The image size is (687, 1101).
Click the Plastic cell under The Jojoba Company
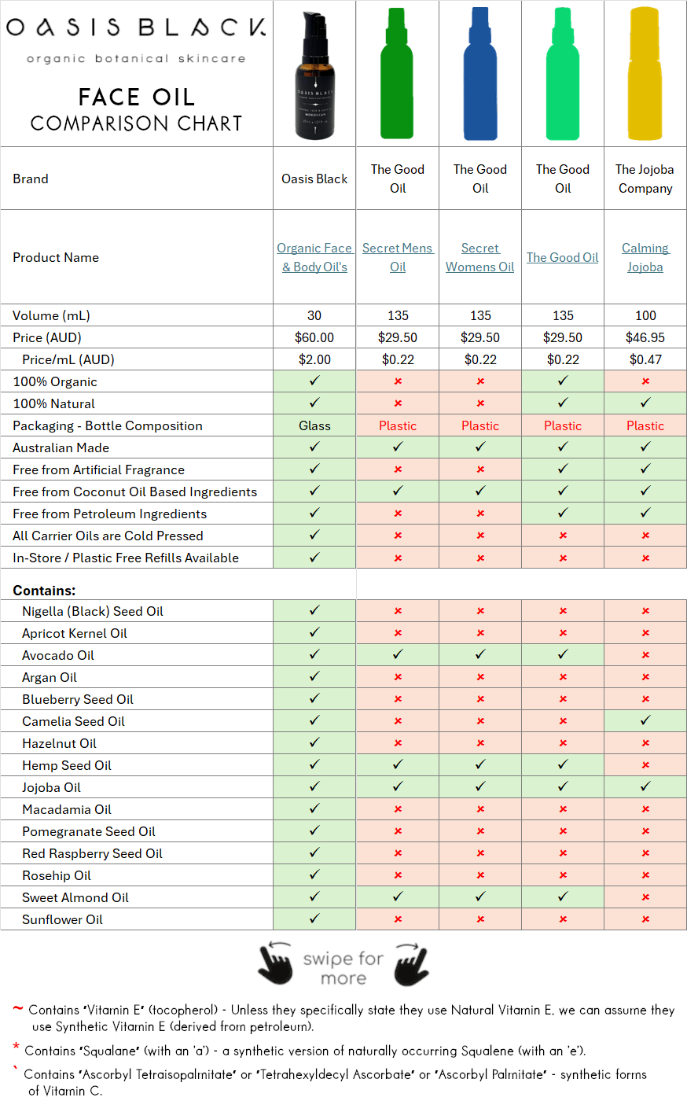coord(645,425)
